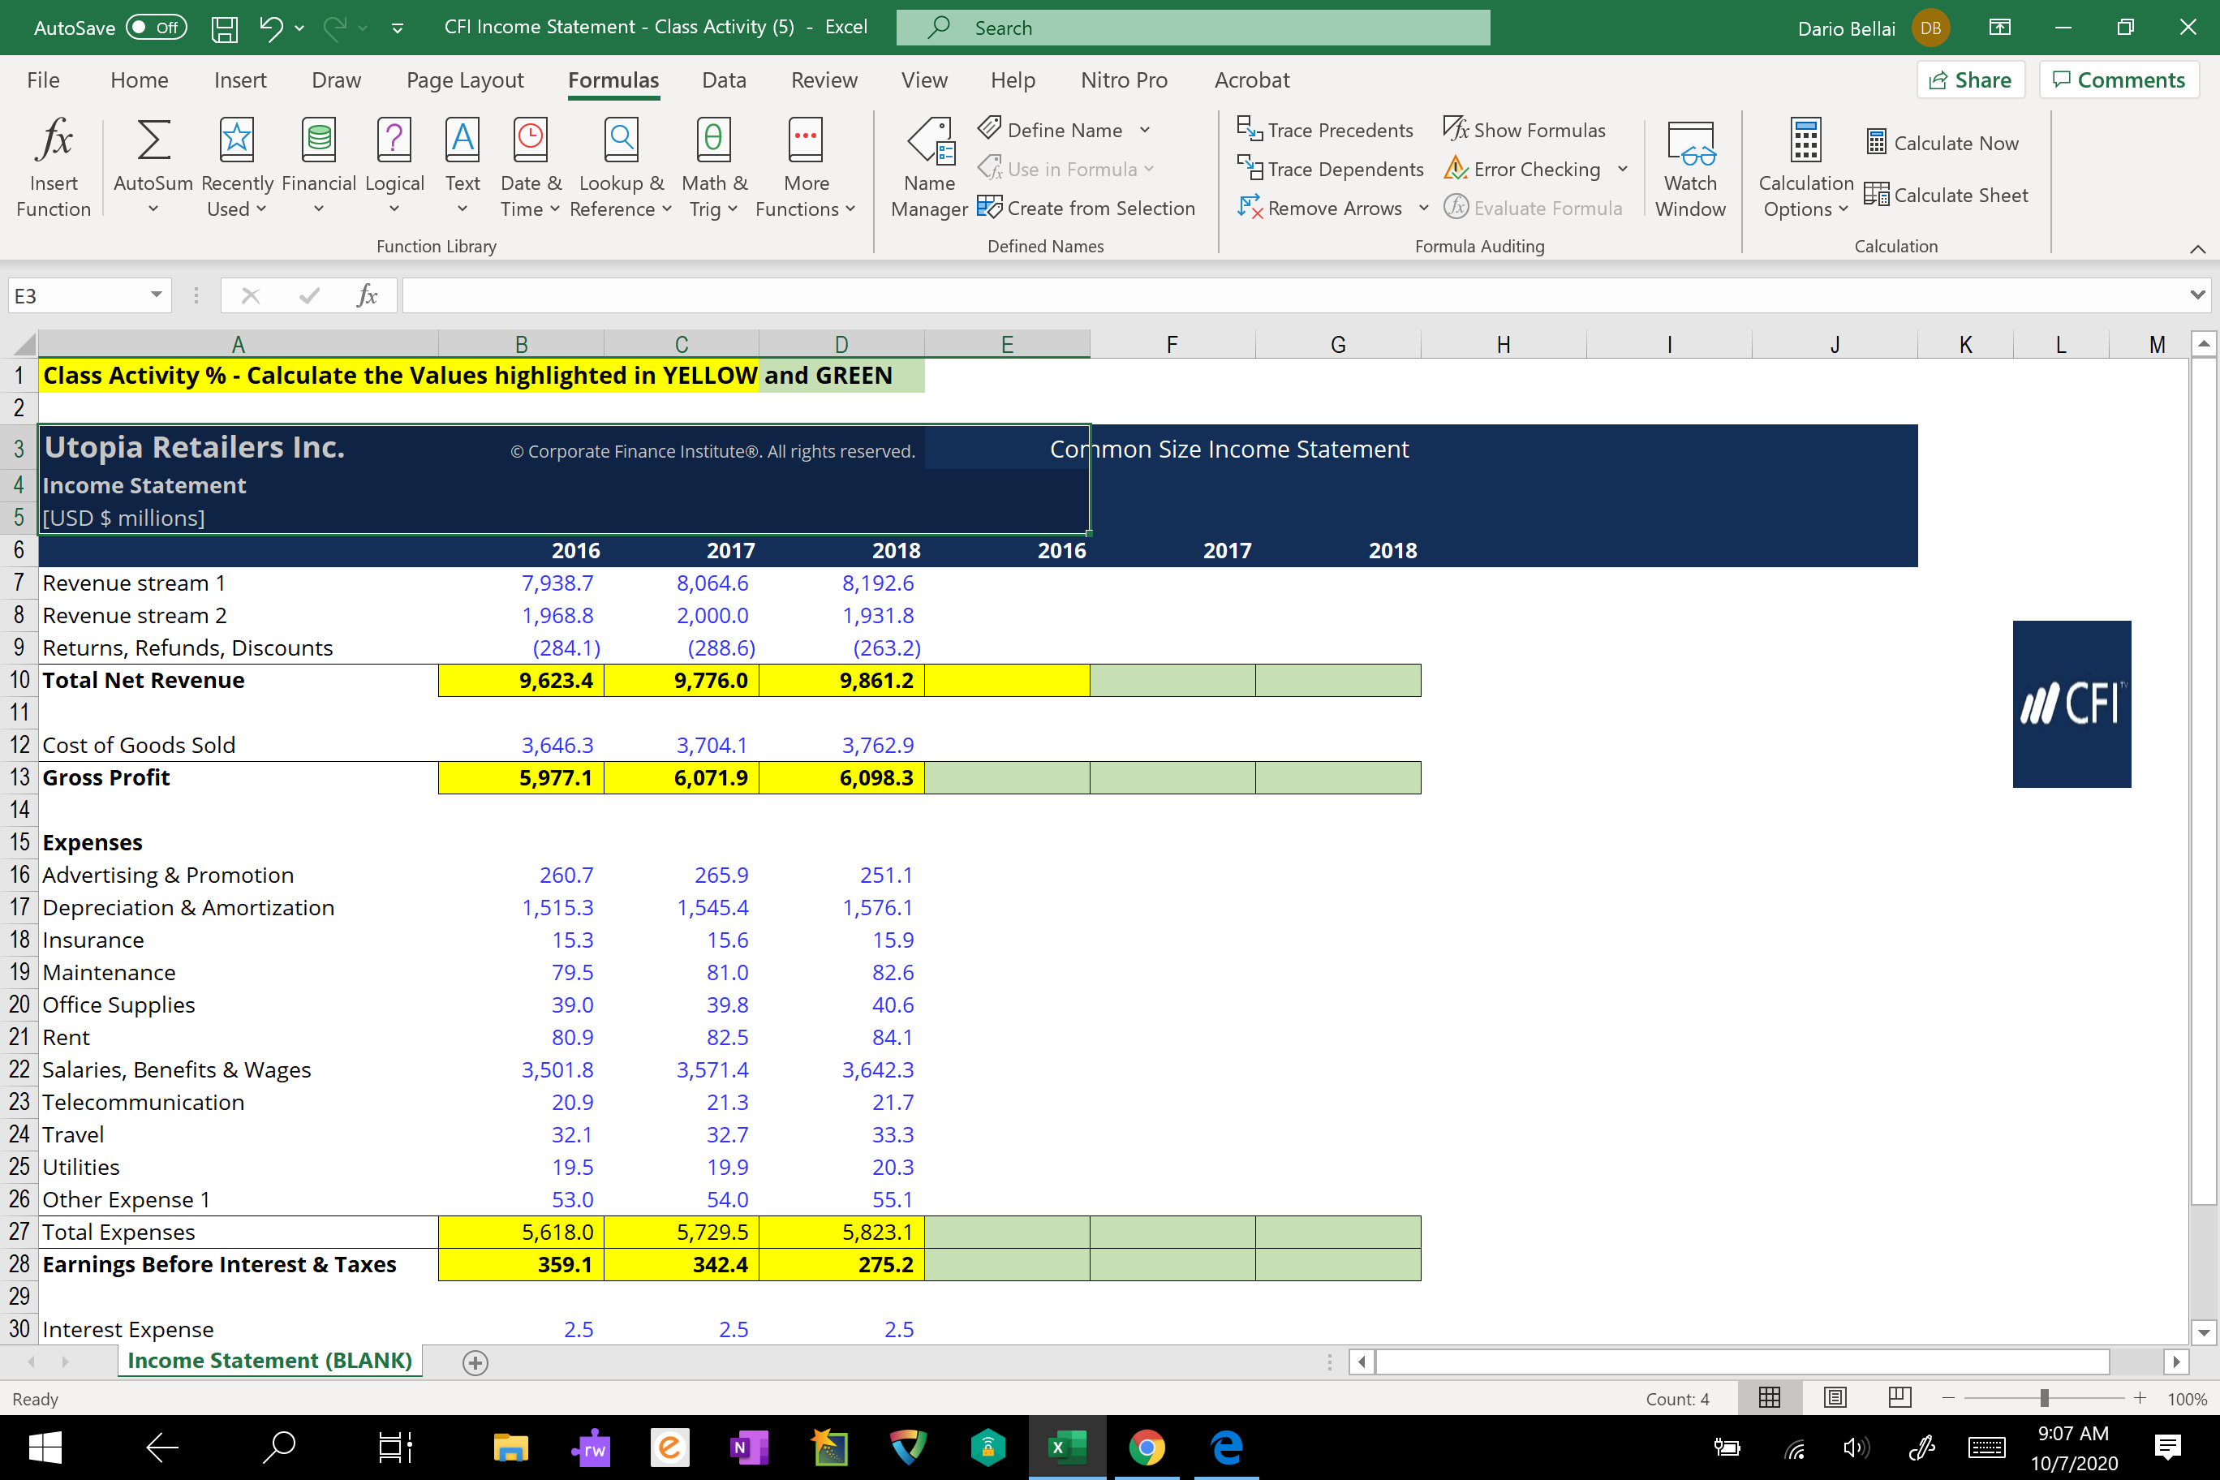Image resolution: width=2220 pixels, height=1480 pixels.
Task: Open Ribbon Display Options icon
Action: 1999,28
